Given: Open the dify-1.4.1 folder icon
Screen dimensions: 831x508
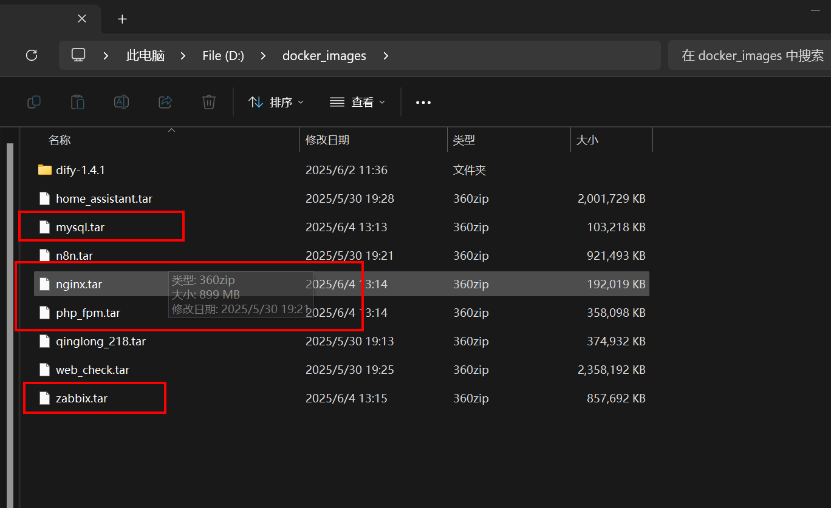Looking at the screenshot, I should (x=44, y=170).
